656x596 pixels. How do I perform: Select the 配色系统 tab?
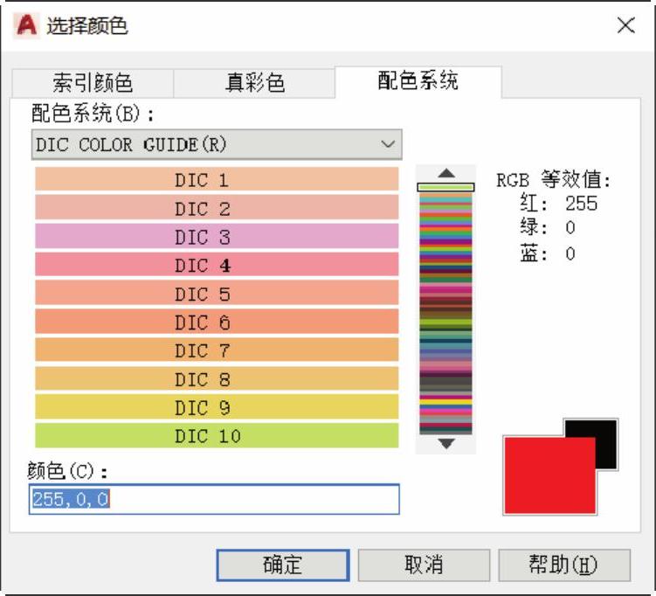(x=418, y=81)
